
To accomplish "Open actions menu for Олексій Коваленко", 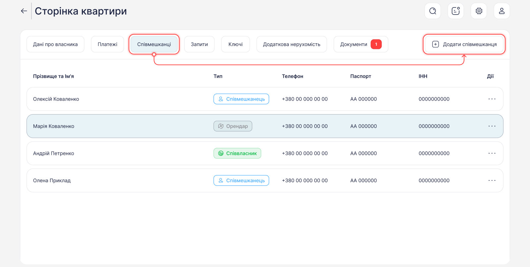I will [492, 99].
